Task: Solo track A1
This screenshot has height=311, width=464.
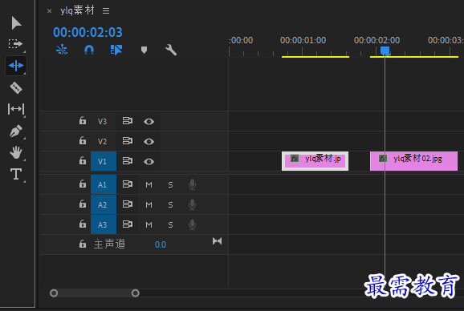Action: click(170, 185)
